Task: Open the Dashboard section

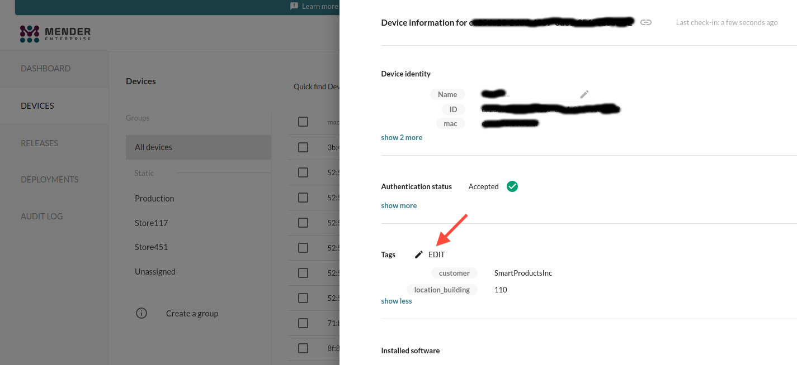Action: pyautogui.click(x=46, y=69)
